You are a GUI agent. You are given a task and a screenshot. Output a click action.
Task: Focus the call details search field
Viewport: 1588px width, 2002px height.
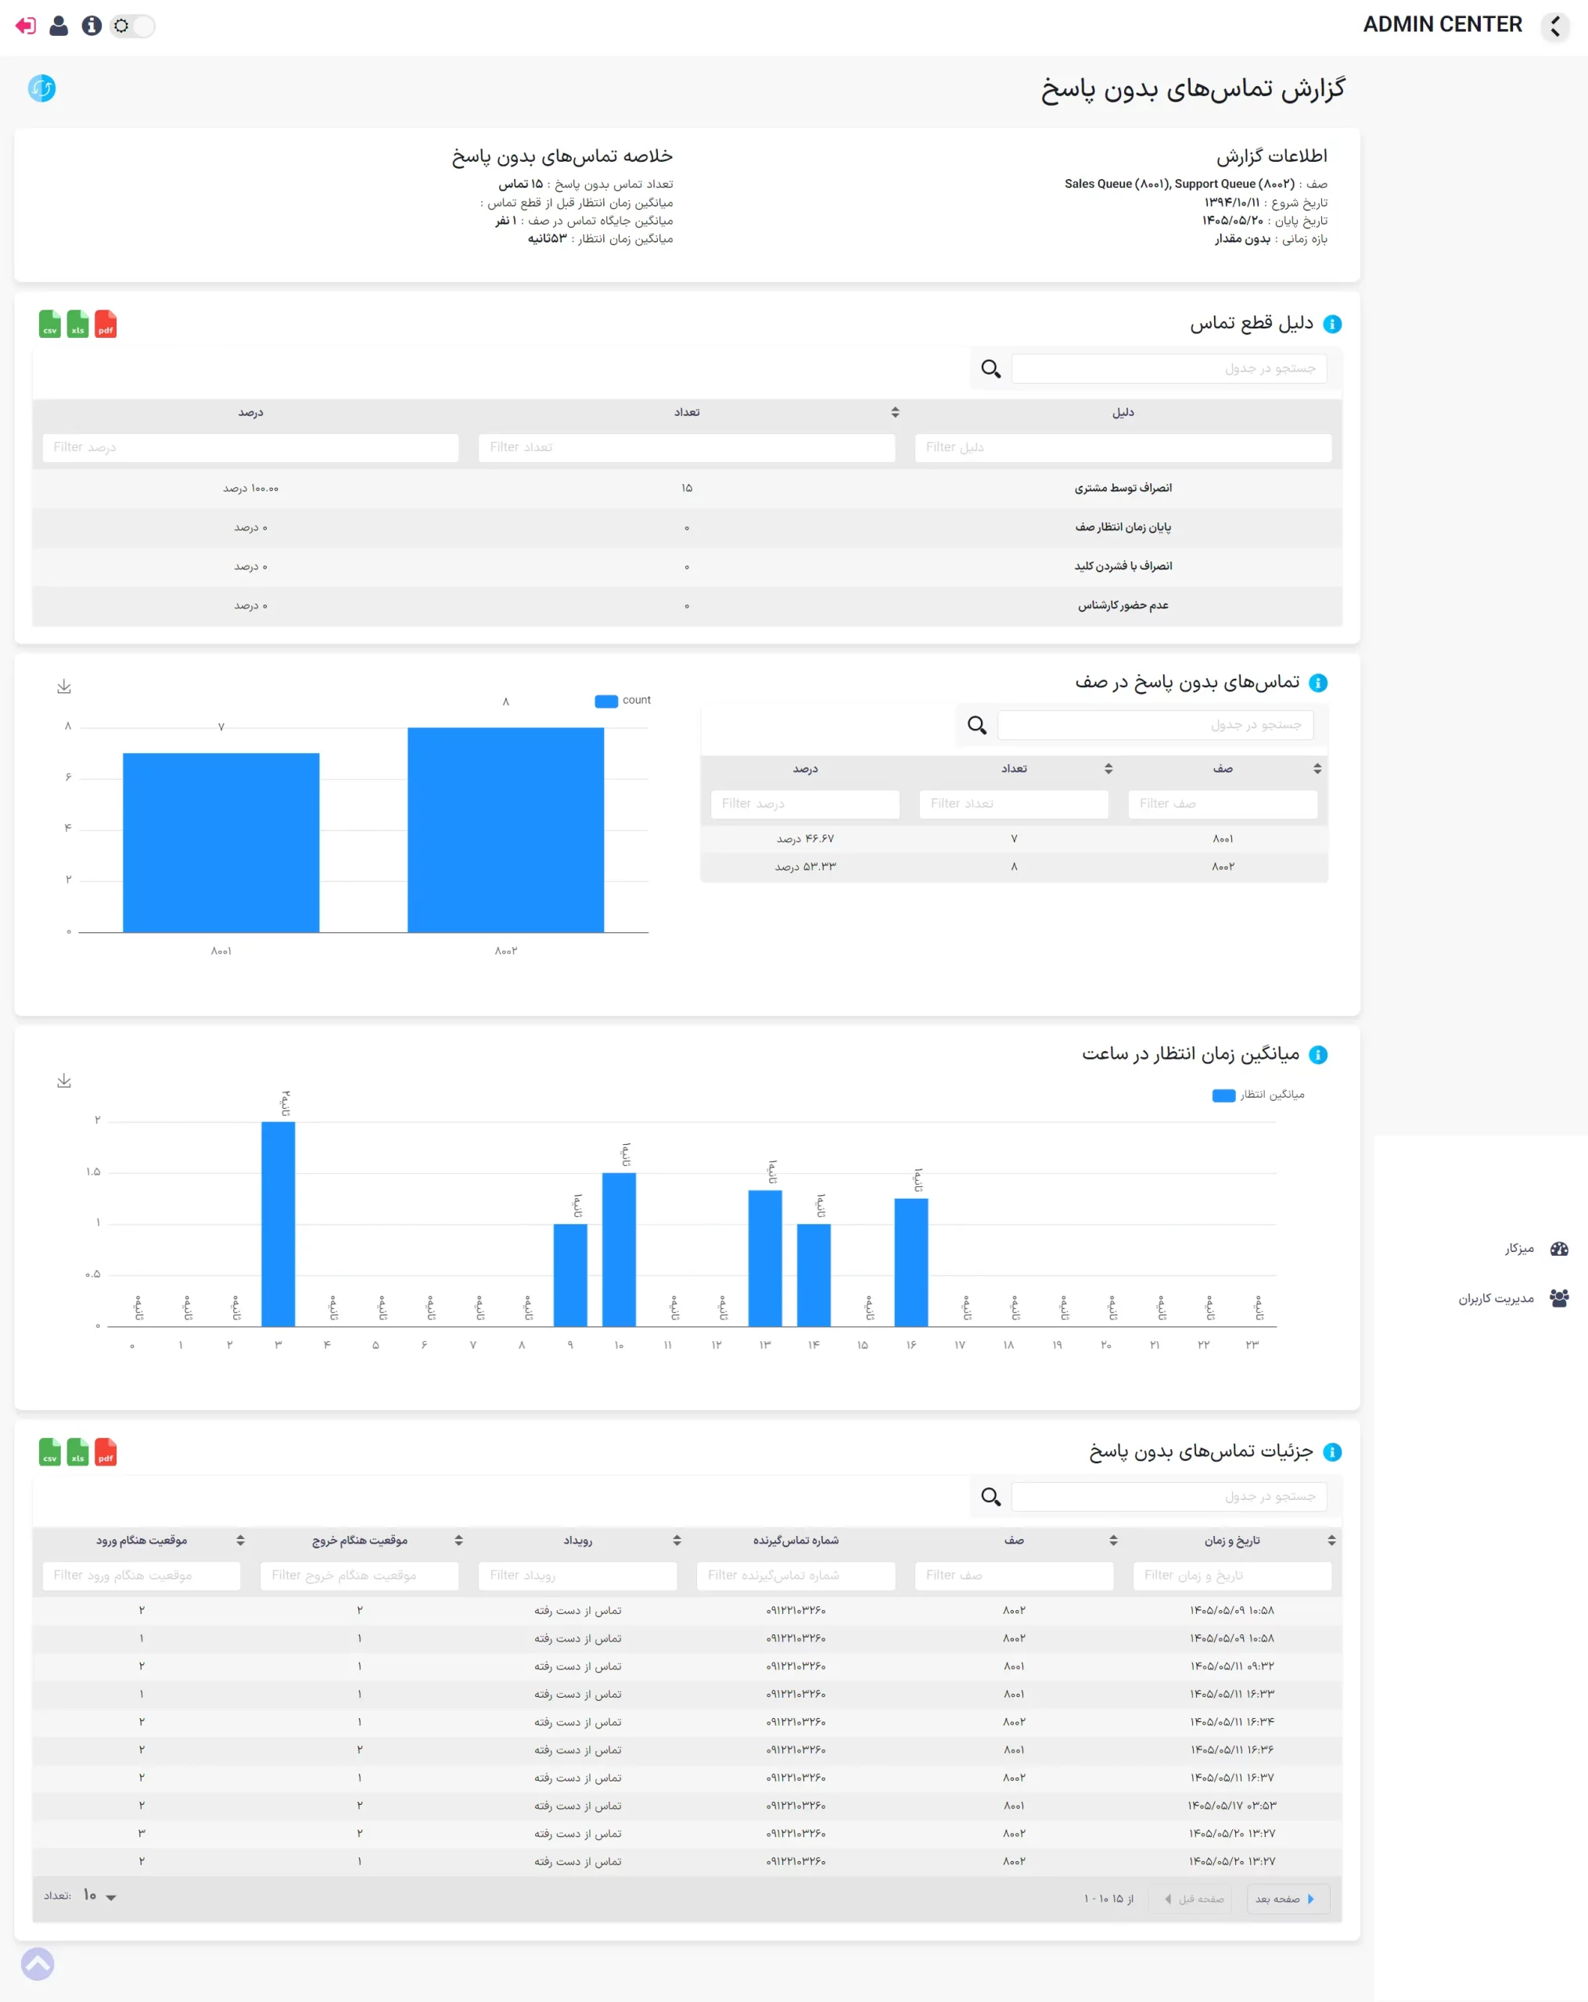(1168, 1497)
